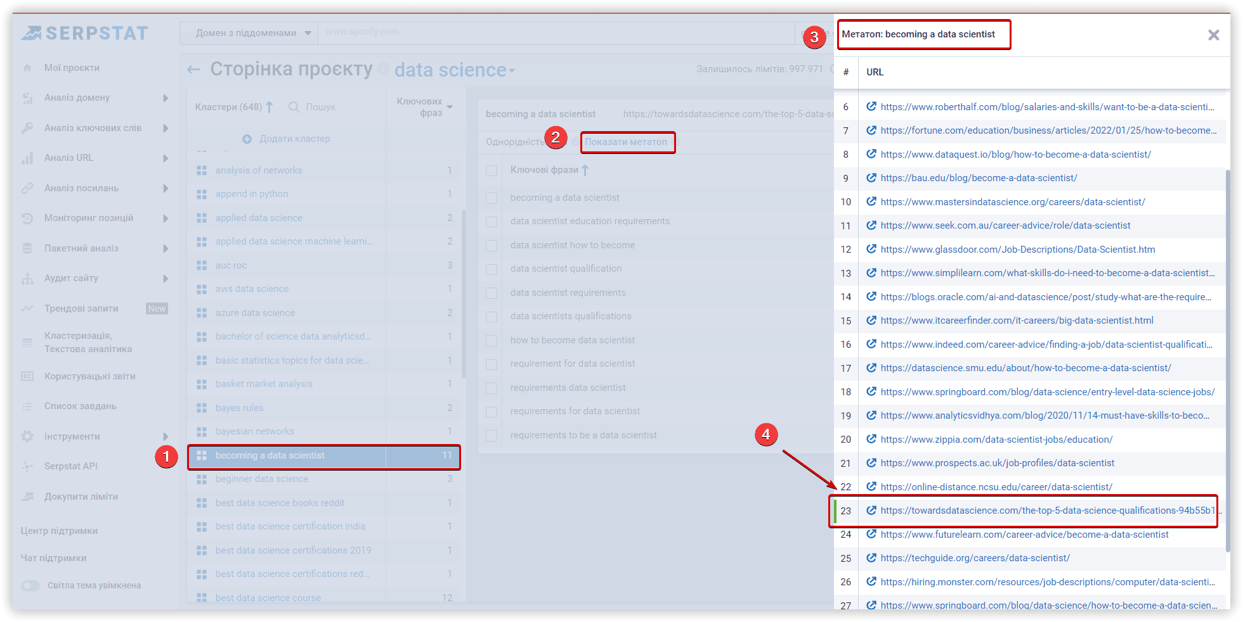Check becoming a data scientist keyword checkbox

[x=491, y=198]
